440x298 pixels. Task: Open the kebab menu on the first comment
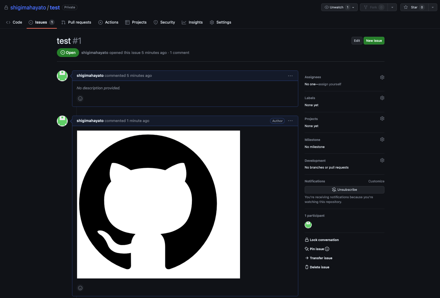(x=290, y=76)
